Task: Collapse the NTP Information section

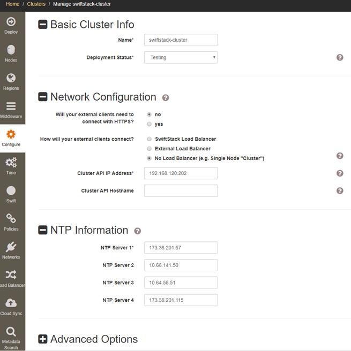Action: click(x=42, y=230)
